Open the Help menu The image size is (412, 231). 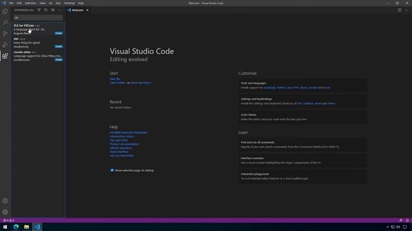[80, 3]
